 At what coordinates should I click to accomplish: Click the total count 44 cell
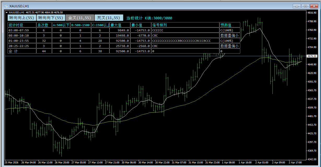44,51
